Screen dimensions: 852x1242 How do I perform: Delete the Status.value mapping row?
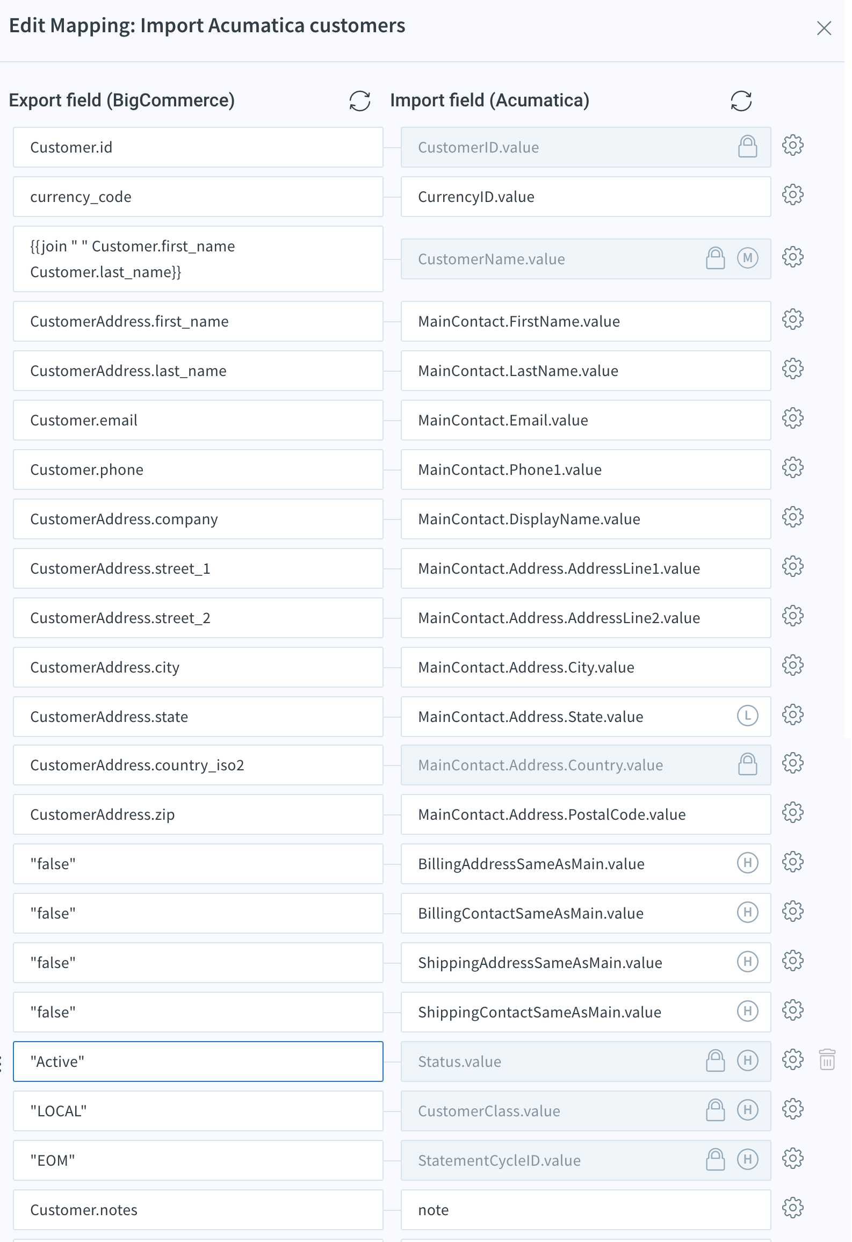click(x=827, y=1060)
